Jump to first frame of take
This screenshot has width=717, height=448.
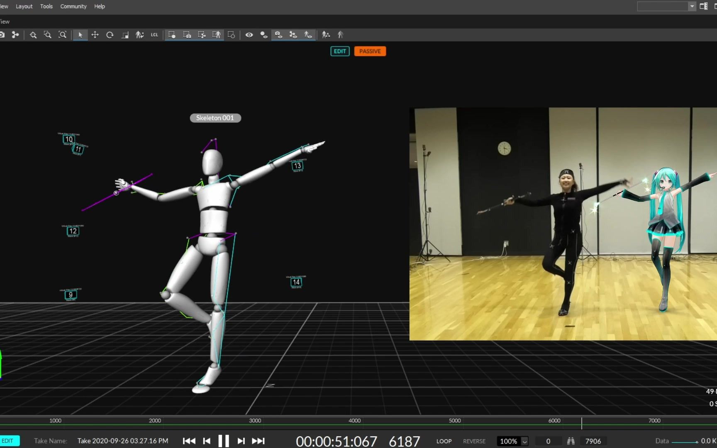pos(189,441)
